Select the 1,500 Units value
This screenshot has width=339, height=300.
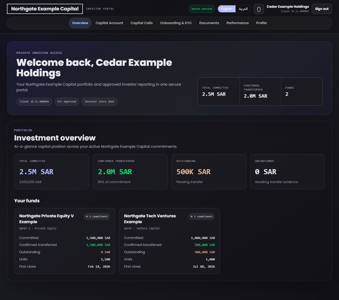(106, 259)
